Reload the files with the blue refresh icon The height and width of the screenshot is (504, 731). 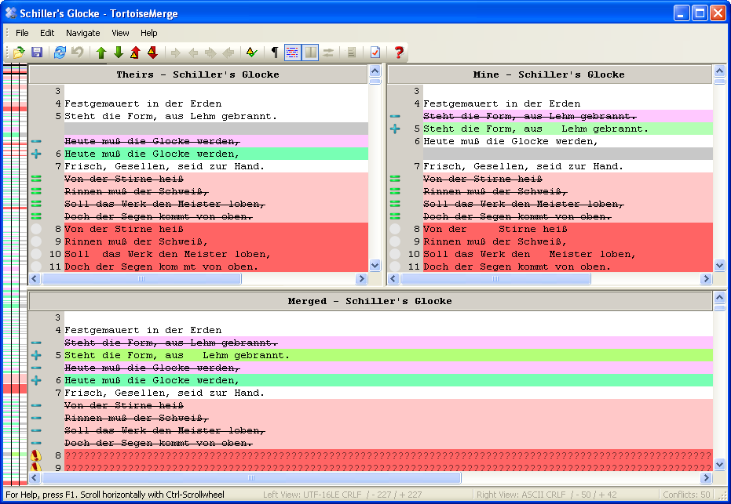pos(60,53)
